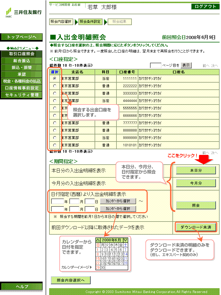The width and height of the screenshot is (221, 295).
Task: Click the 表示 page button
Action: pyautogui.click(x=186, y=65)
